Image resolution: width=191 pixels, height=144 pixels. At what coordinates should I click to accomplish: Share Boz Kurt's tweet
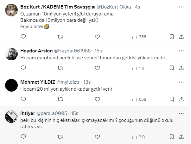pos(181,37)
